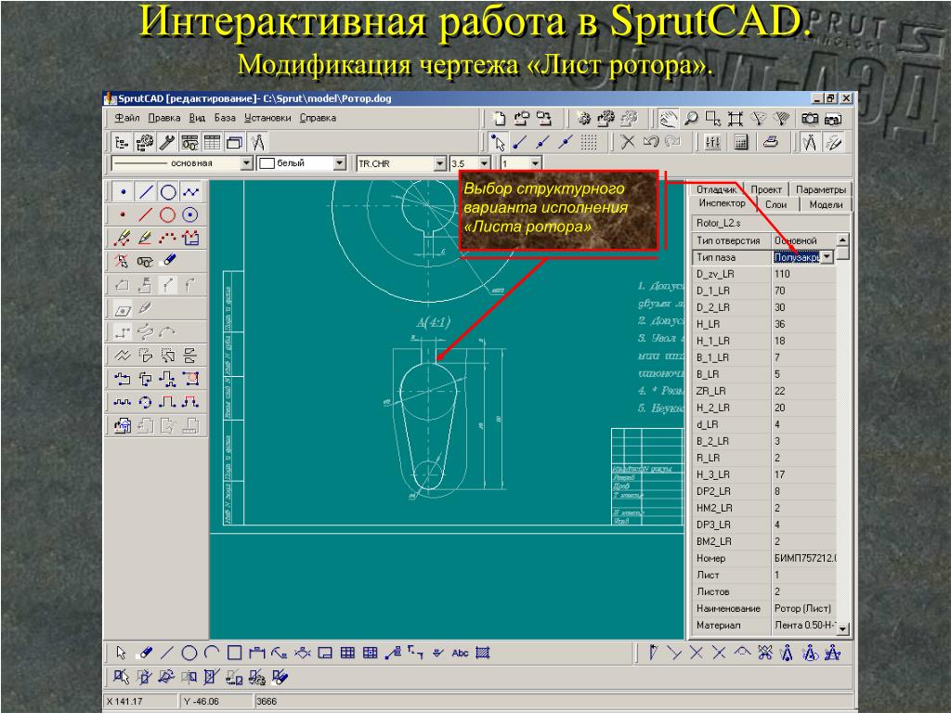
Task: Click the 'Тип отверстия' value Основной
Action: (x=803, y=240)
